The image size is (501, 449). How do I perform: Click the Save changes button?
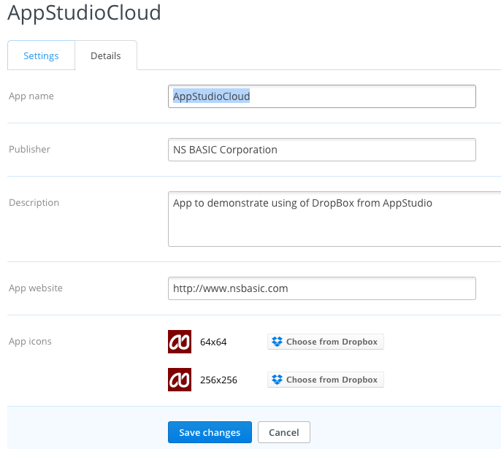click(210, 432)
